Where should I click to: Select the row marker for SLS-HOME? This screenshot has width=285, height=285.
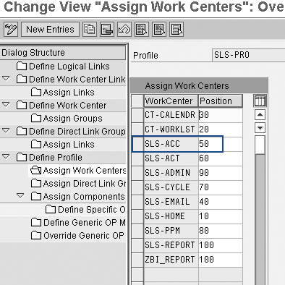coord(137,216)
